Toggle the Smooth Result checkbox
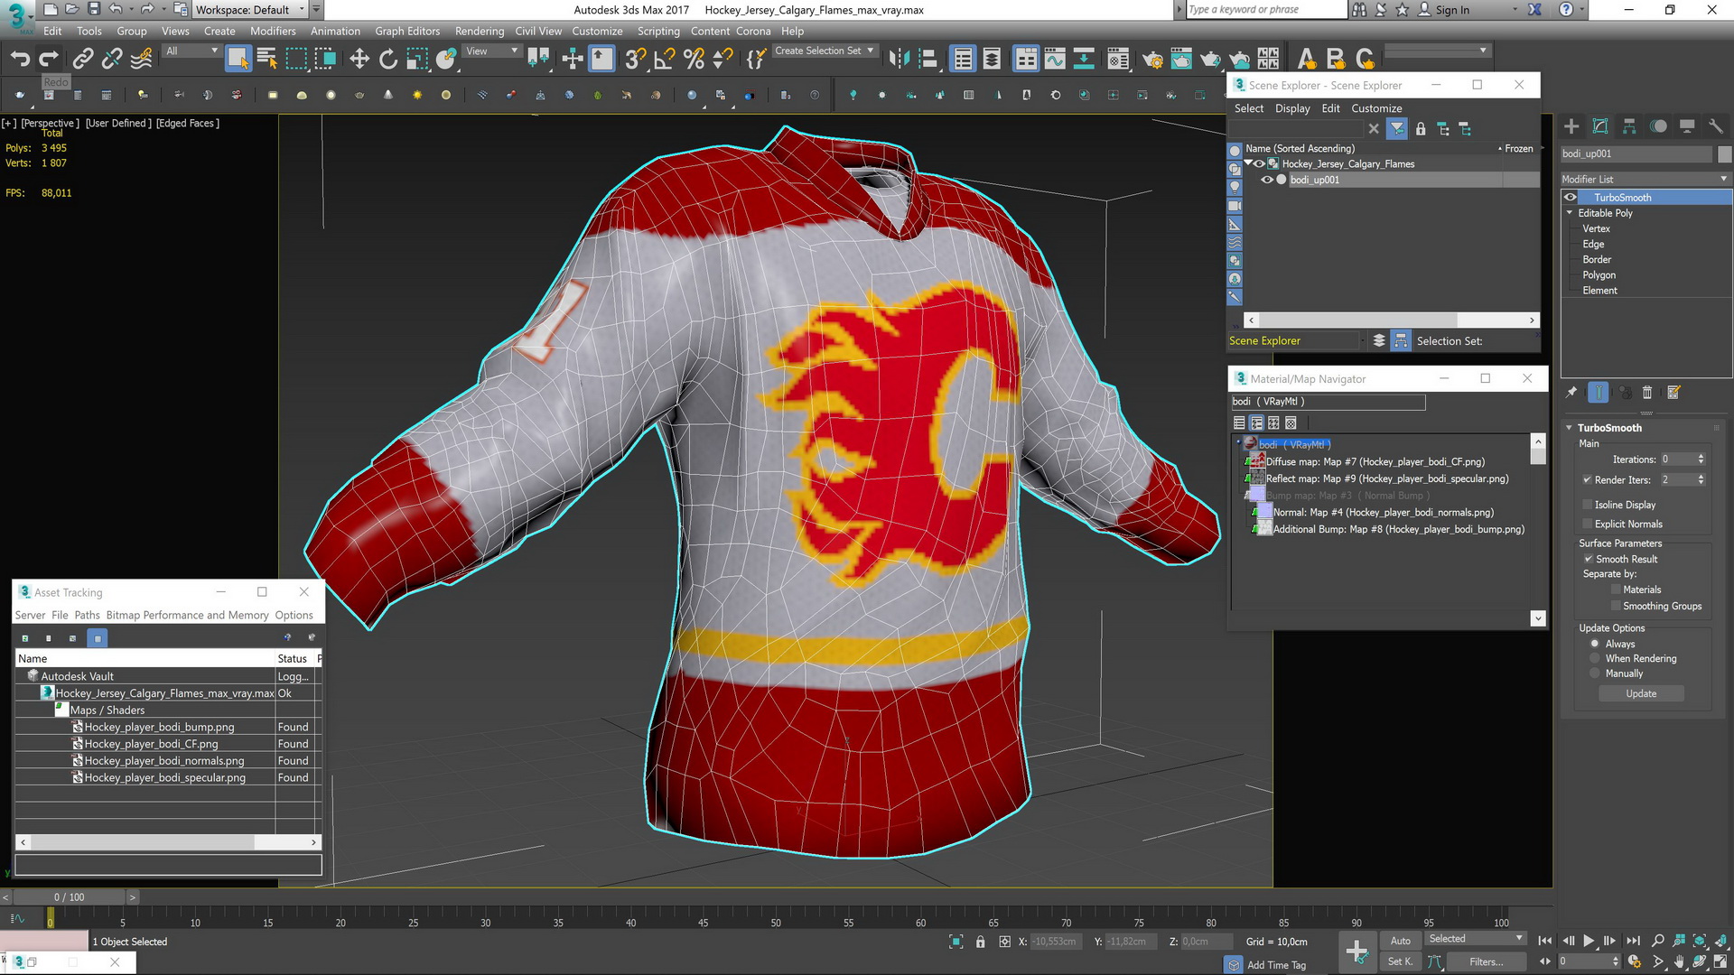Image resolution: width=1734 pixels, height=975 pixels. tap(1588, 559)
